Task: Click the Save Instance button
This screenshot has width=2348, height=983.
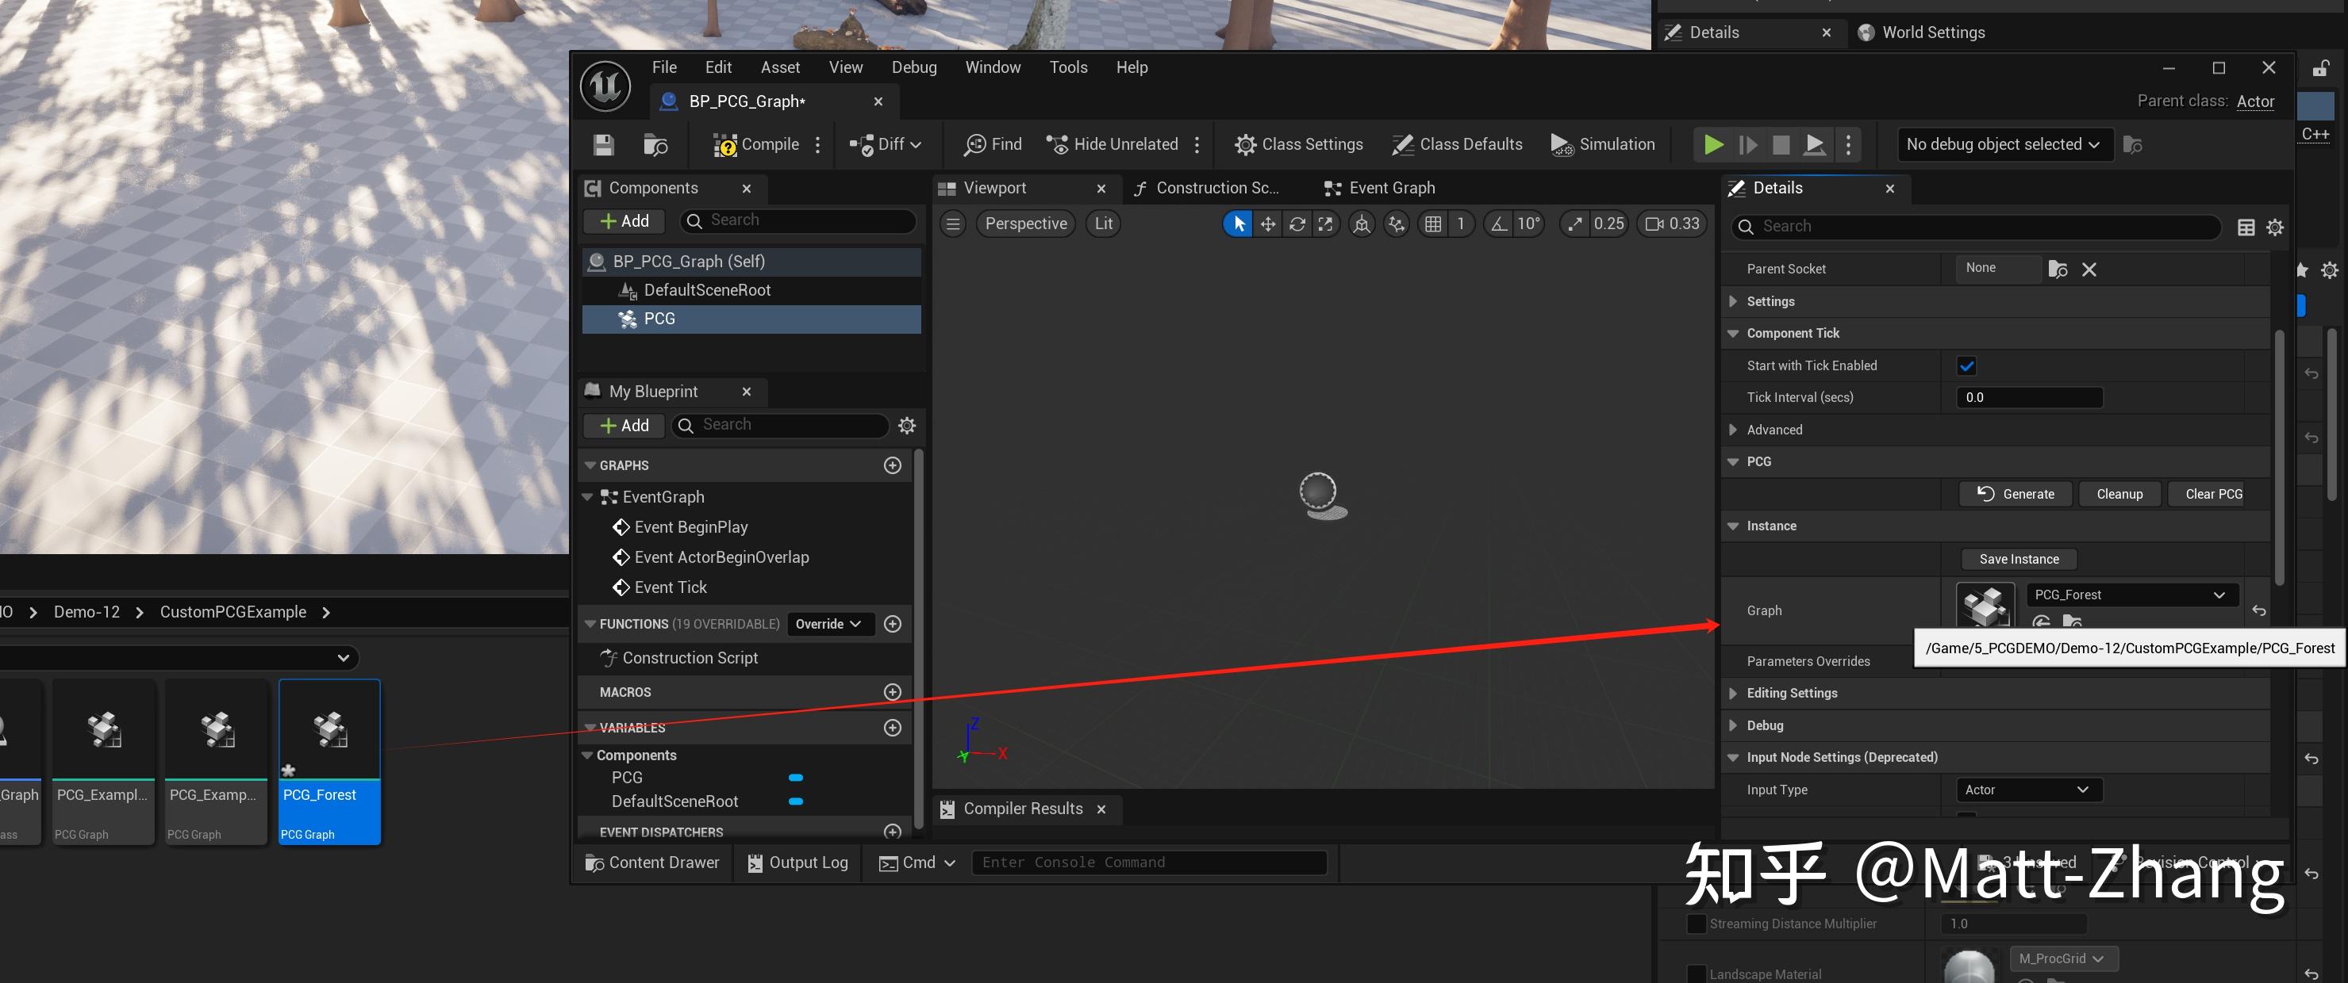Action: tap(2019, 560)
